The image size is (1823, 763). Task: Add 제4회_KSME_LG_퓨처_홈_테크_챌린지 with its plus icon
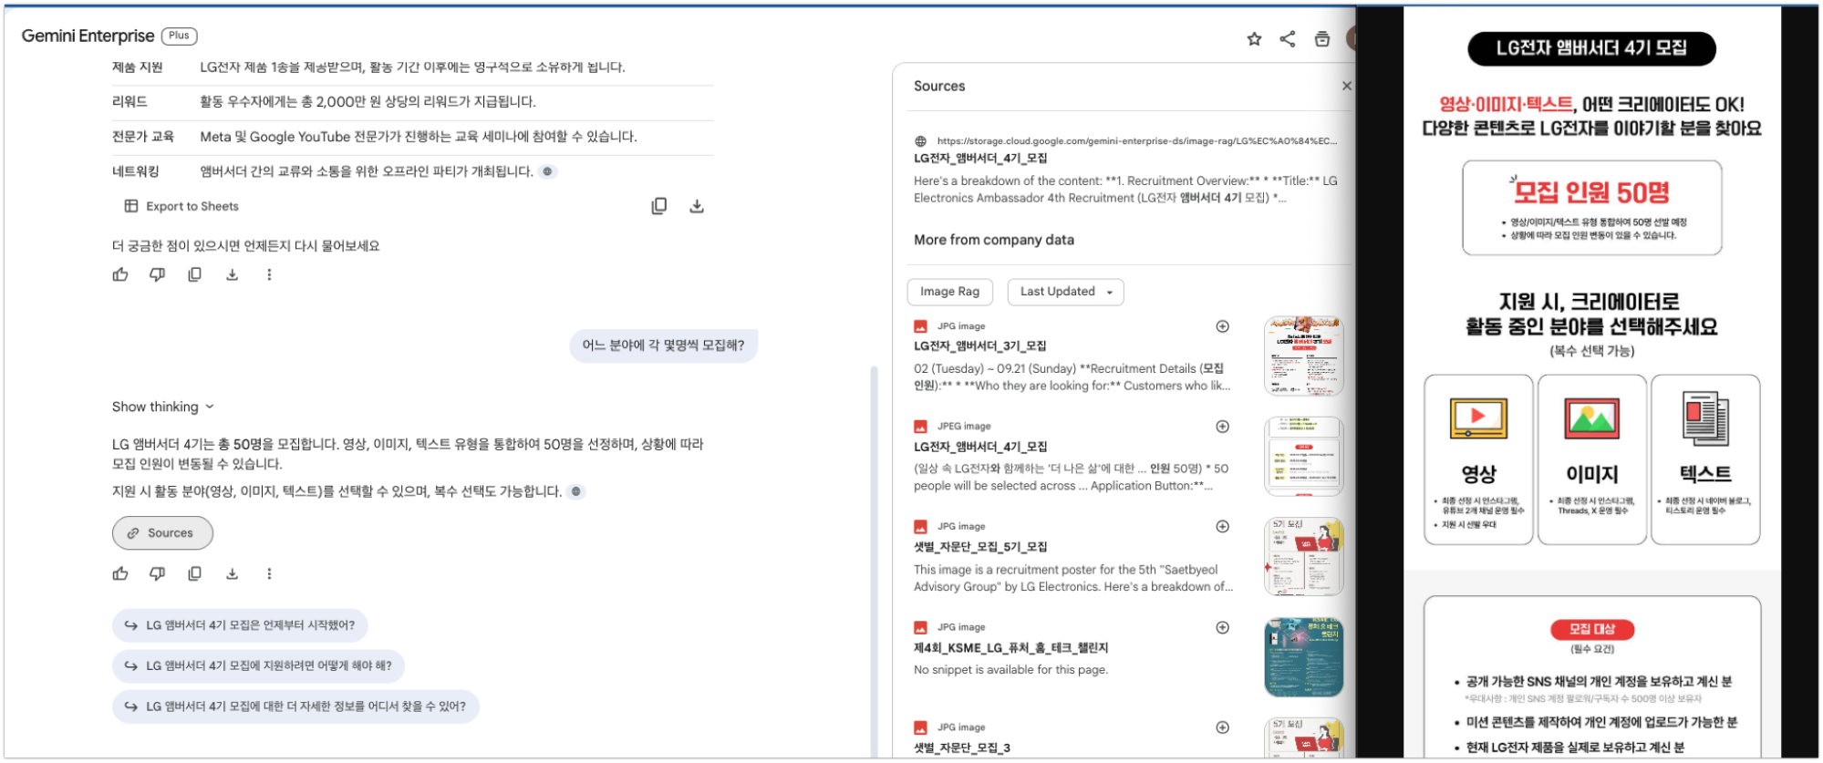1223,627
